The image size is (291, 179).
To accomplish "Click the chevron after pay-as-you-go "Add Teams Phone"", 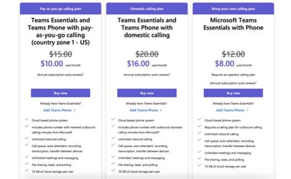I will (74, 110).
